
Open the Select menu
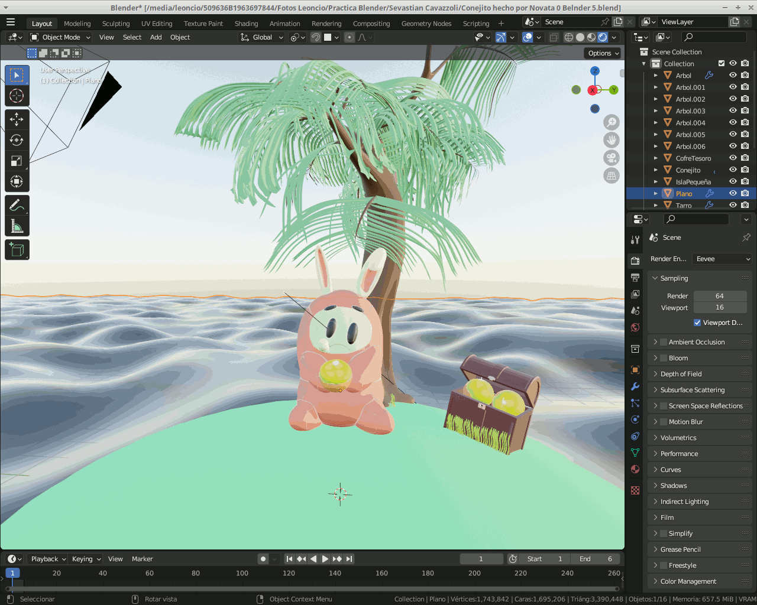point(132,37)
